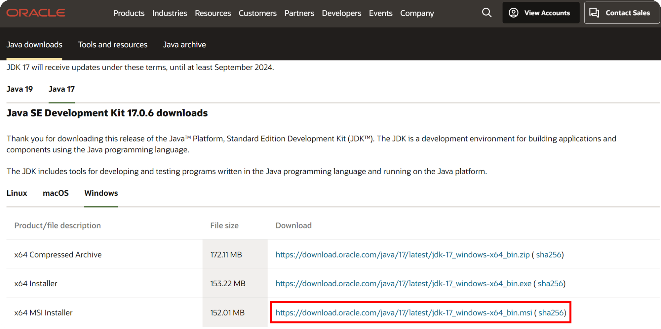This screenshot has height=329, width=661.
Task: Select the Java 17 tab
Action: [x=61, y=89]
